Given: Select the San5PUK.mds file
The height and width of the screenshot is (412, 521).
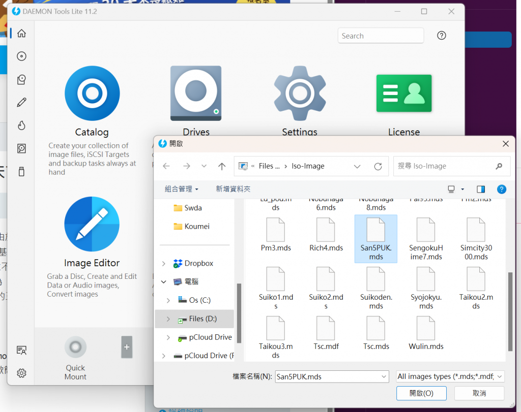Looking at the screenshot, I should point(376,239).
